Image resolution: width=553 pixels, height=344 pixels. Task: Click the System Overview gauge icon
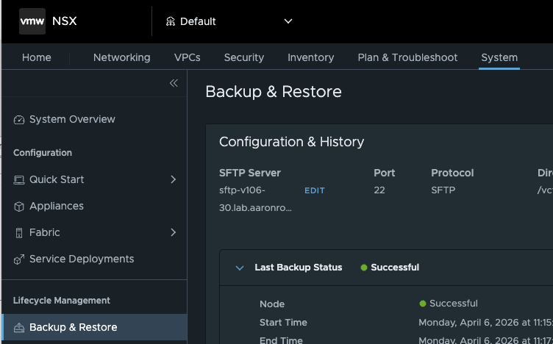coord(19,120)
